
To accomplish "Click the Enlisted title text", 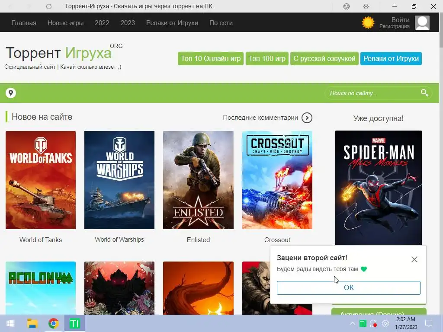I will (198, 239).
